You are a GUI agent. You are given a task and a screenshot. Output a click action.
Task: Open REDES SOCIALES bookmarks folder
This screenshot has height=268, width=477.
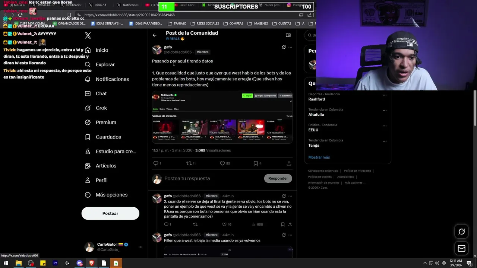(x=205, y=23)
